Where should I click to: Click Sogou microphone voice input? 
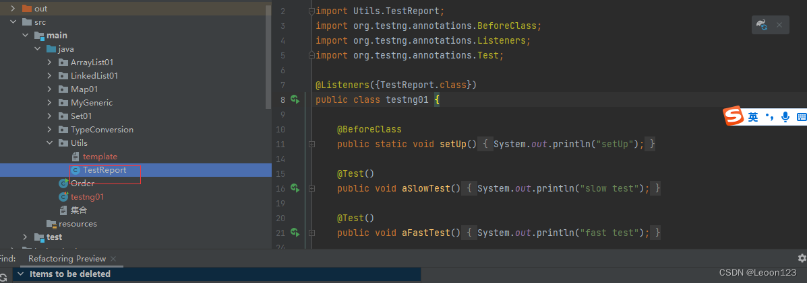785,117
